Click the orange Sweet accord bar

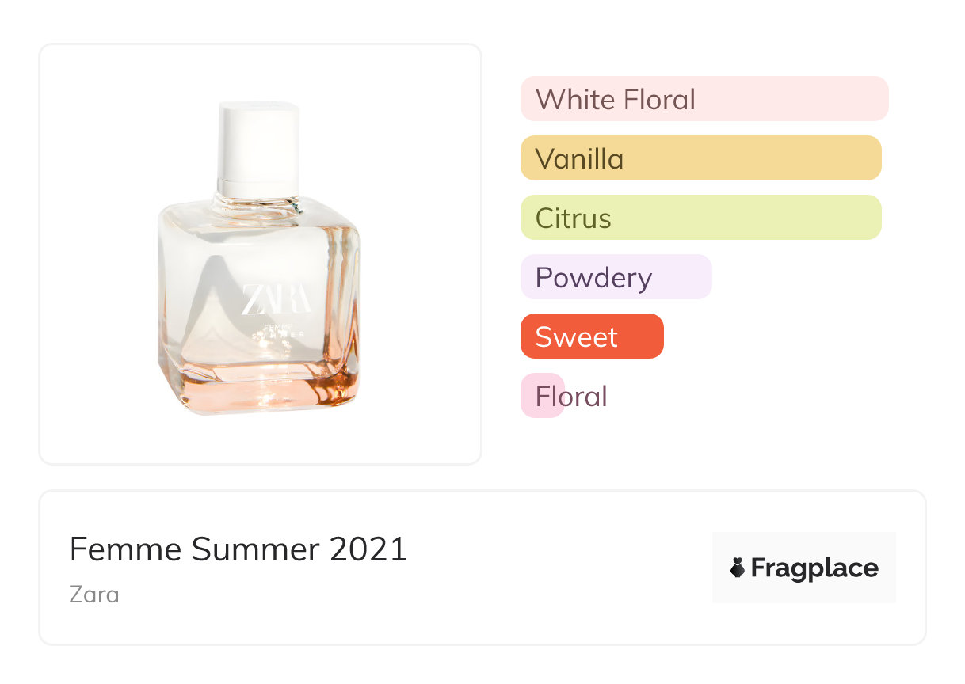(591, 336)
